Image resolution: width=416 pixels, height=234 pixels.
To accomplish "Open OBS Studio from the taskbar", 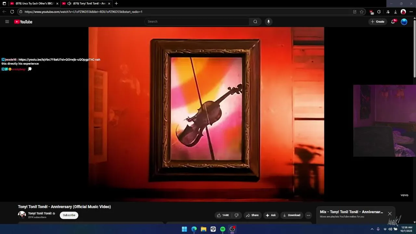I will [232, 229].
